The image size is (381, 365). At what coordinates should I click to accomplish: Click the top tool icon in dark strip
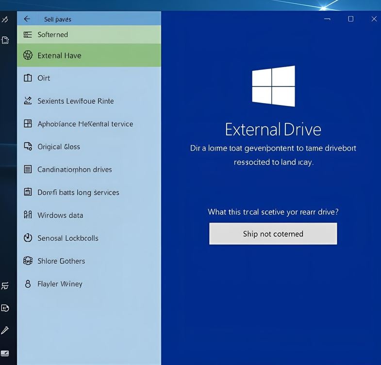pos(5,19)
